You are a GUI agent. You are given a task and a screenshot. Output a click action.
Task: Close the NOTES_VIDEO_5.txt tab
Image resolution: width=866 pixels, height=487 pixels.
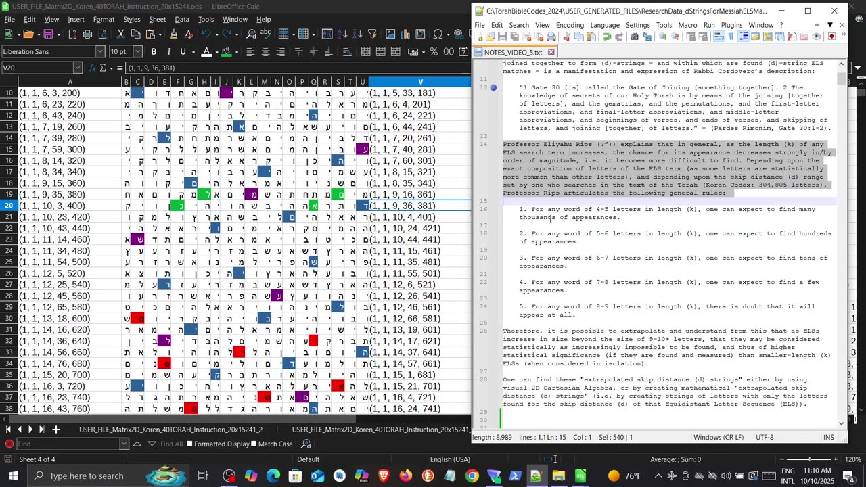(x=551, y=52)
